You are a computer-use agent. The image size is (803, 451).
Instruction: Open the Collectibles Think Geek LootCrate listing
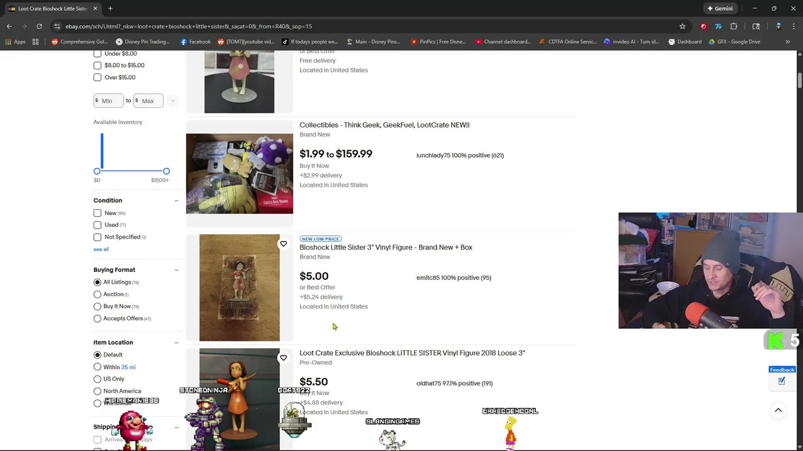385,125
